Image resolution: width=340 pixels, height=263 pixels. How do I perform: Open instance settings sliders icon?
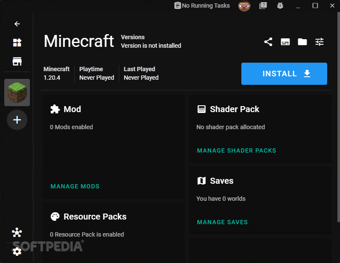tap(319, 42)
